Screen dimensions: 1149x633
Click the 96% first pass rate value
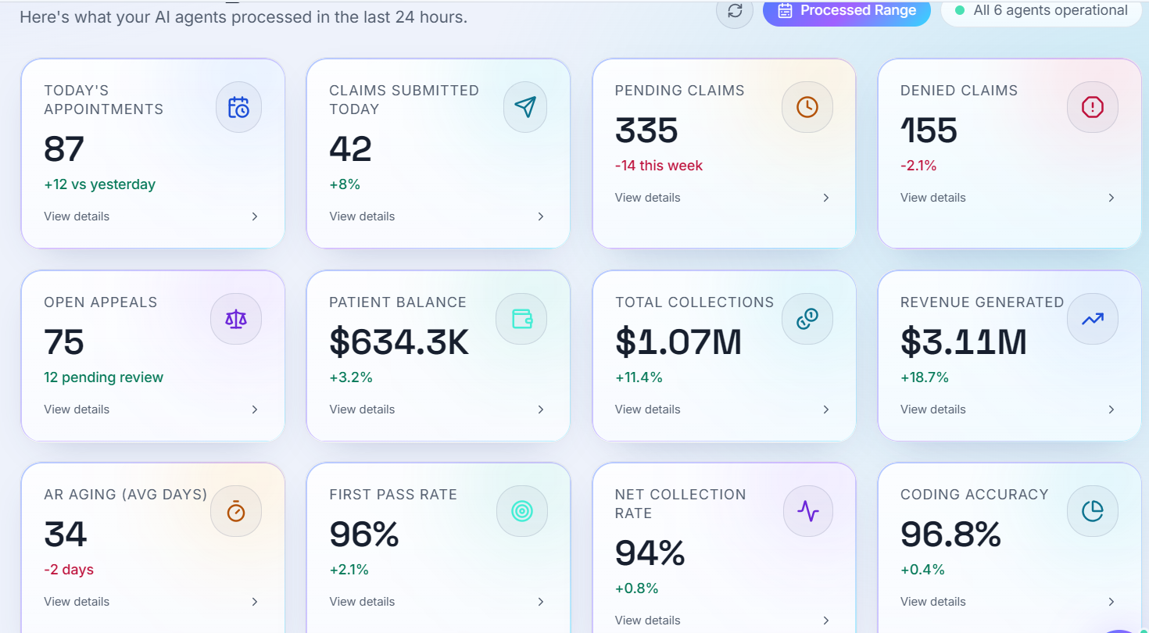(x=364, y=535)
